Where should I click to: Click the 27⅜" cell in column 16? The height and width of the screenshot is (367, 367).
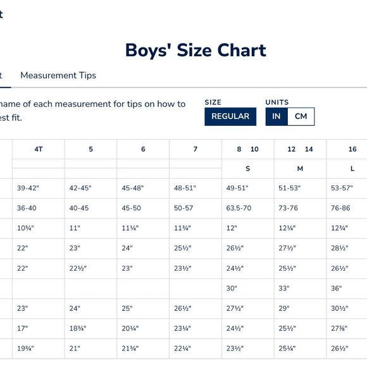[x=339, y=328]
